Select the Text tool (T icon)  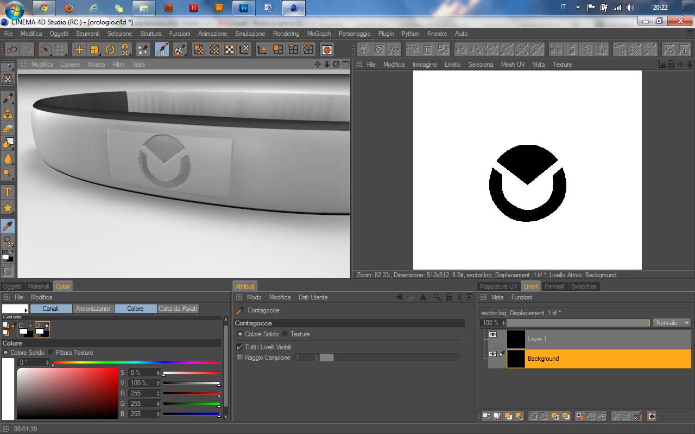click(8, 193)
